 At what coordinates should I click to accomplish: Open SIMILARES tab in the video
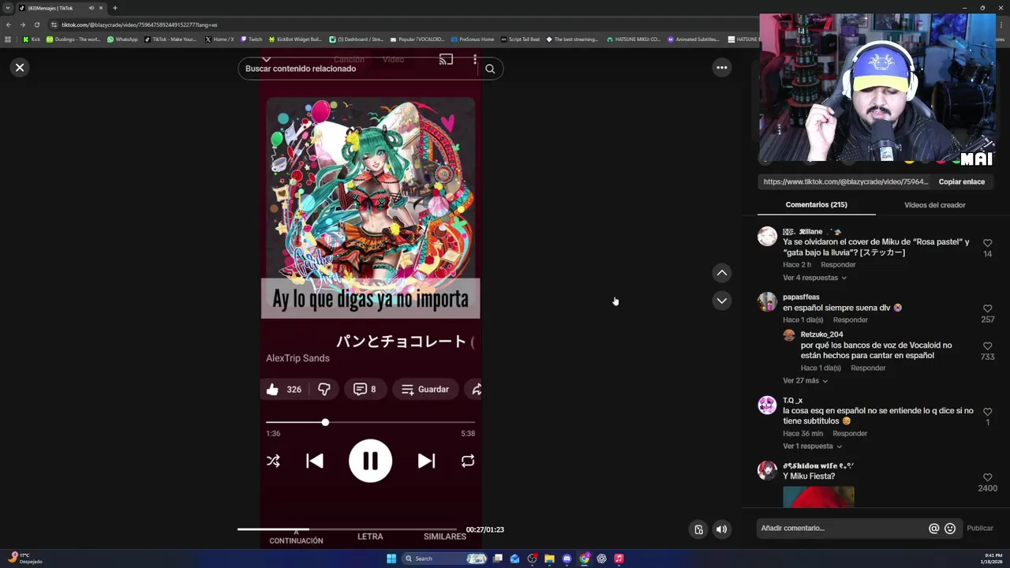[x=444, y=536]
